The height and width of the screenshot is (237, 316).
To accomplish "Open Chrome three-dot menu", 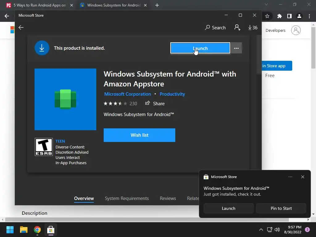I will click(x=309, y=16).
